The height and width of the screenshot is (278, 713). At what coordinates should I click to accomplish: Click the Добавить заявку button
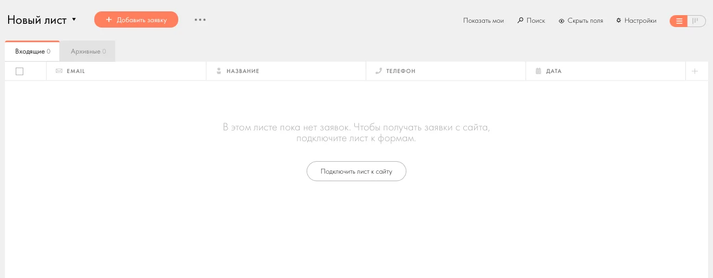coord(136,19)
